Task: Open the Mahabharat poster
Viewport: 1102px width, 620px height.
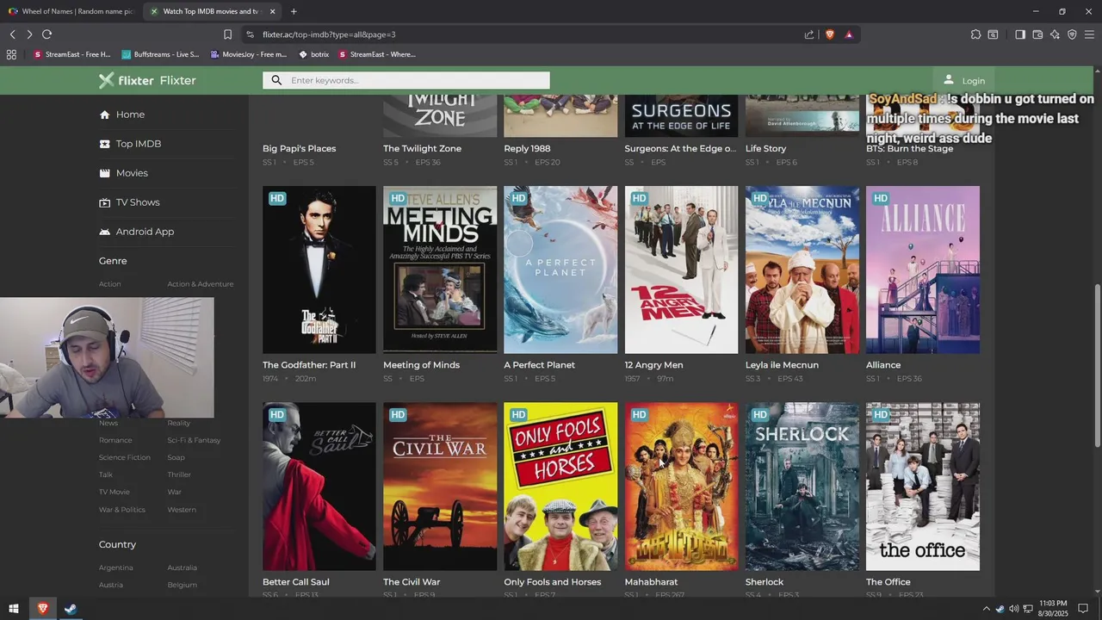Action: point(681,487)
